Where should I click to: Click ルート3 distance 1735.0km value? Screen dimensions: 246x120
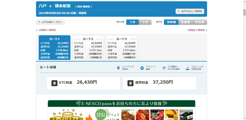pyautogui.click(x=129, y=50)
